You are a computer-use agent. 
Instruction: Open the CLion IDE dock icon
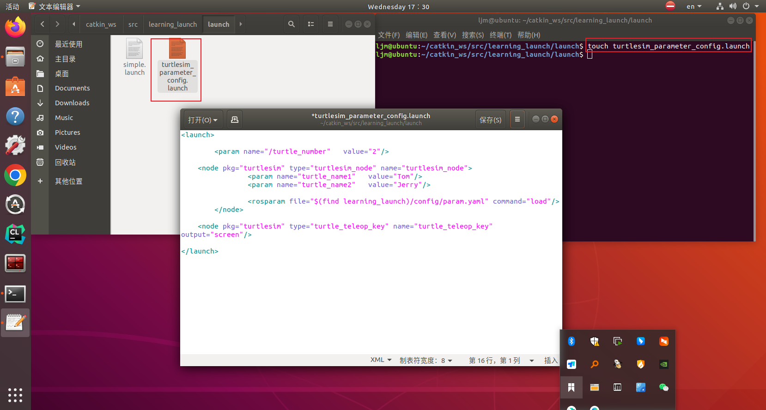(15, 234)
